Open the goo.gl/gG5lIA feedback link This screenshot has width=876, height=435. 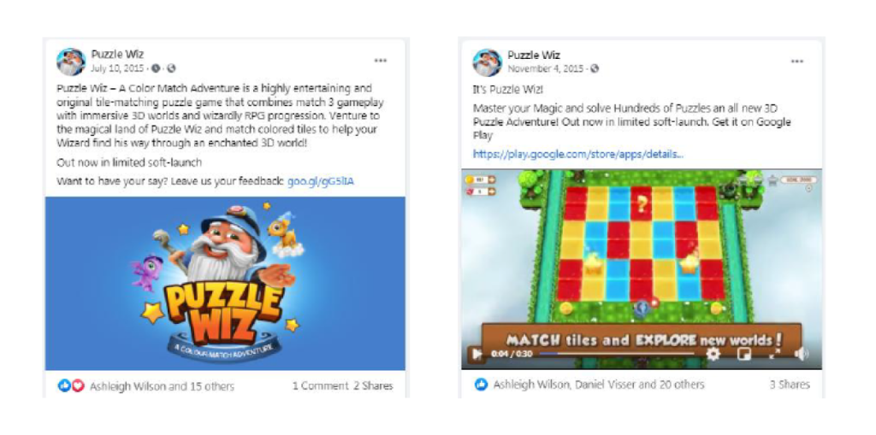click(x=320, y=181)
